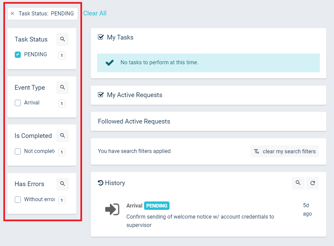Open search in Is Completed filter

[62, 136]
